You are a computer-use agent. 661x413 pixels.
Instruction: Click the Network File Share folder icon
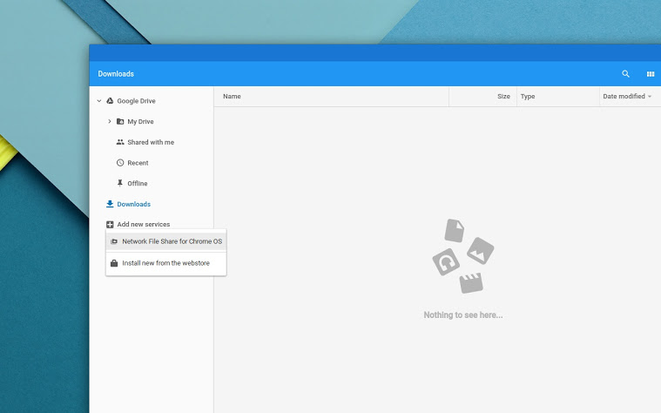(x=114, y=241)
